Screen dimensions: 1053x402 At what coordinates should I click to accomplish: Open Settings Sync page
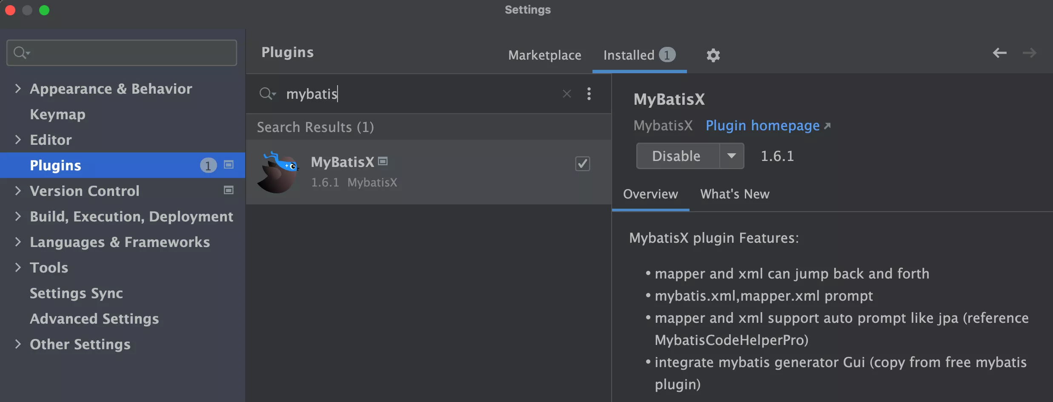pos(76,293)
